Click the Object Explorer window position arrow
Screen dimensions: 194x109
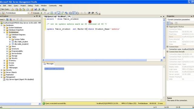click(x=35, y=16)
